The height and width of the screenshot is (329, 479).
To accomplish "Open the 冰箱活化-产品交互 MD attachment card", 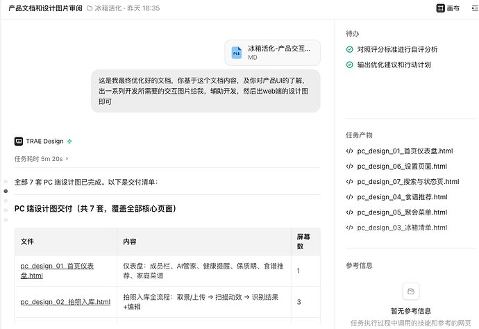I will coord(273,53).
